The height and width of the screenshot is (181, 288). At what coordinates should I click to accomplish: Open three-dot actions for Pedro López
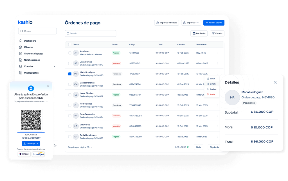coord(218,105)
